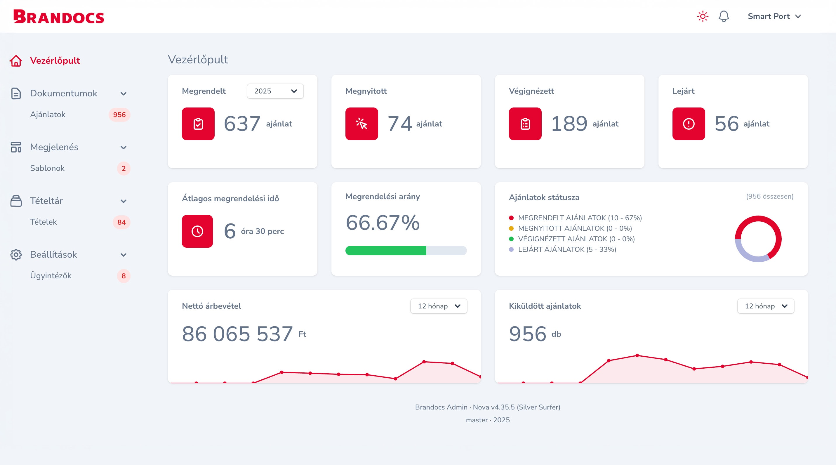Open the Ügyintézők sidebar link

(51, 276)
